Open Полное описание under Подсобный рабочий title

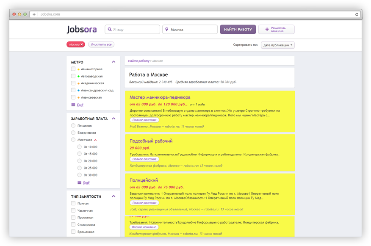tap(144, 159)
